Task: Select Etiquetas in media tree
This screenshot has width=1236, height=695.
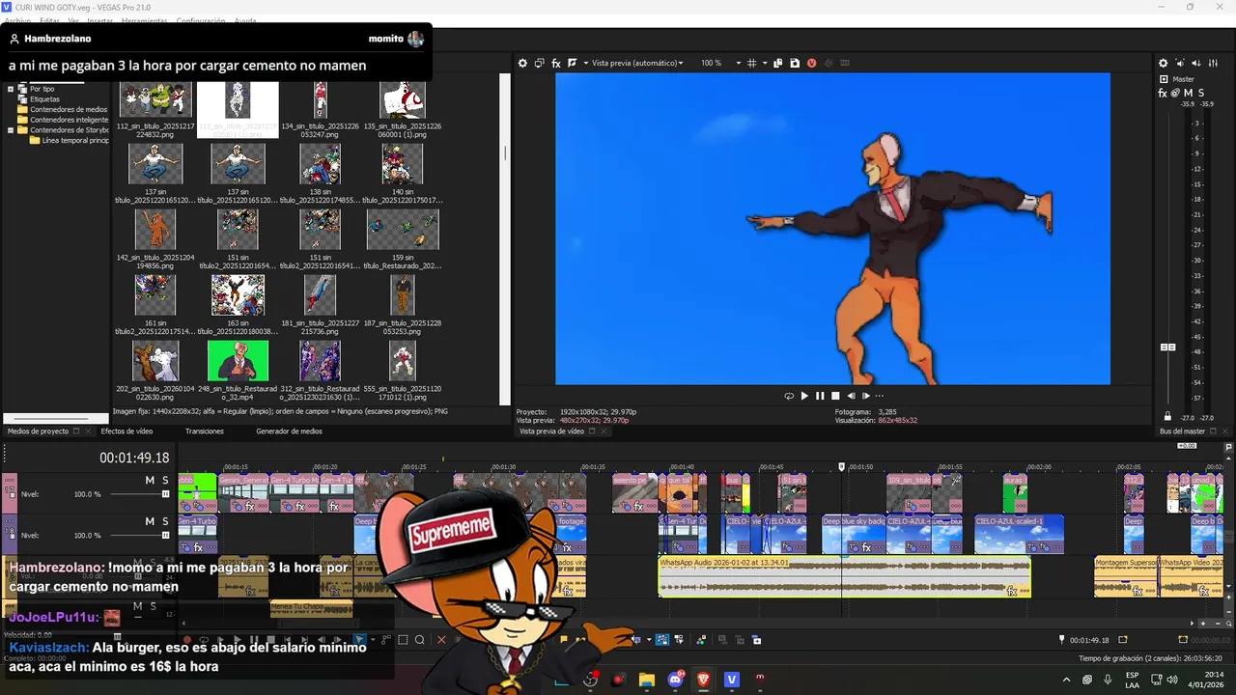Action: pyautogui.click(x=44, y=98)
